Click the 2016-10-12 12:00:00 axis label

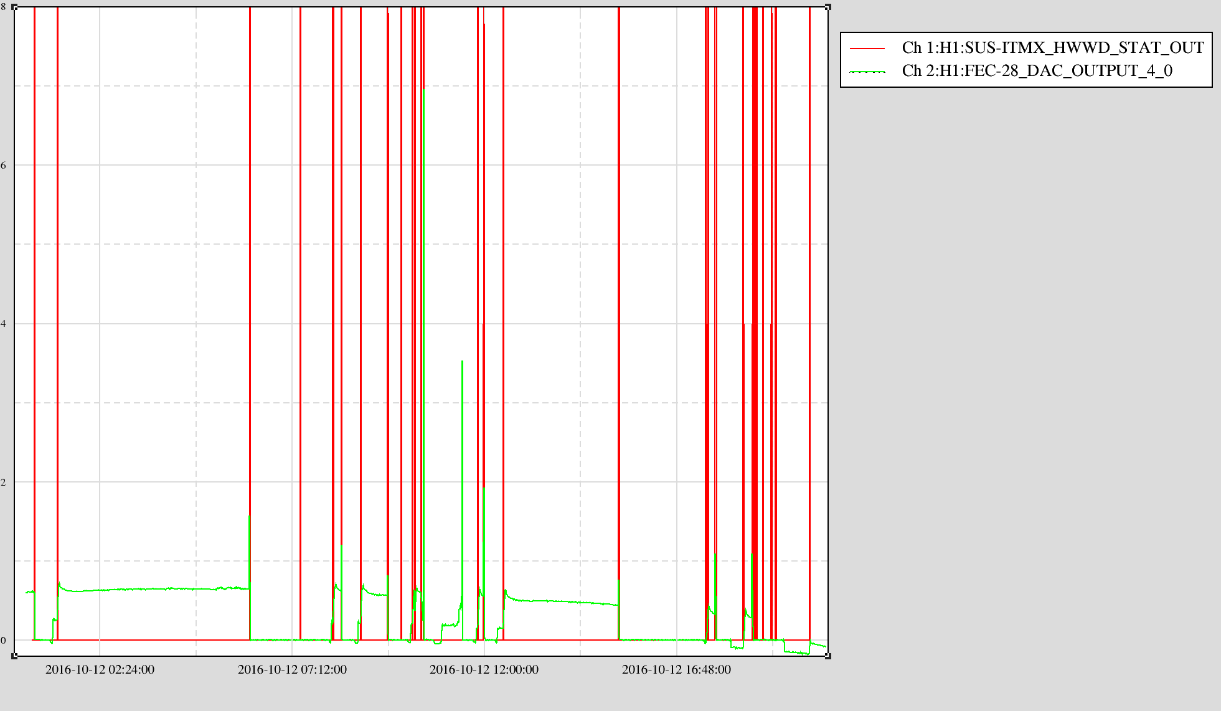point(484,670)
